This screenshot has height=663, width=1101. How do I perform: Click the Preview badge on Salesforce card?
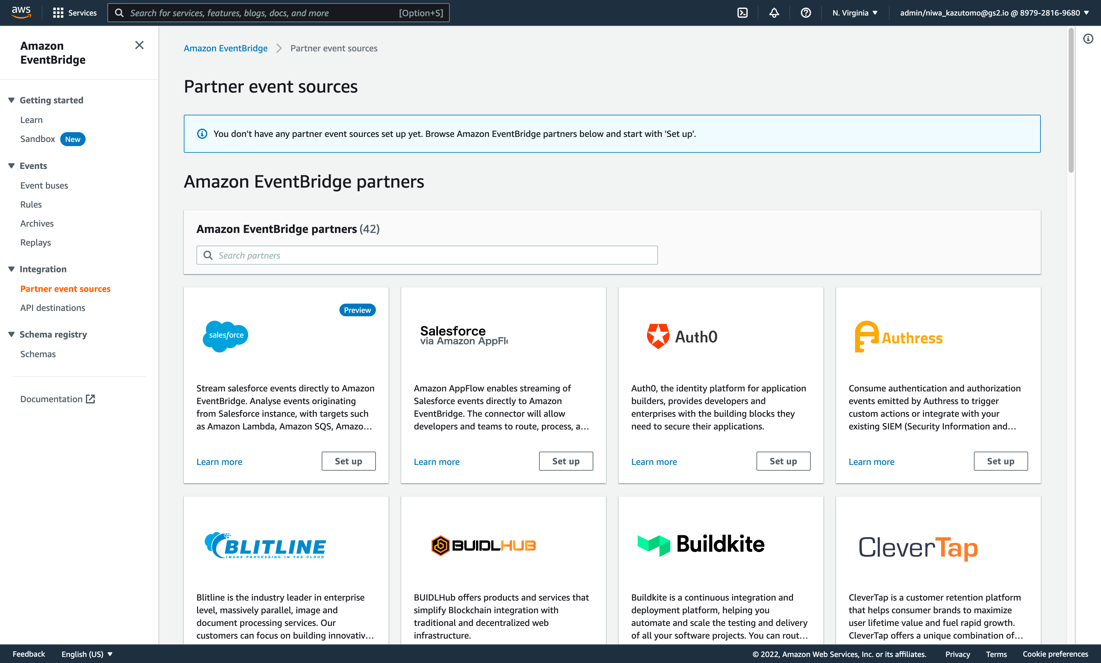click(357, 310)
